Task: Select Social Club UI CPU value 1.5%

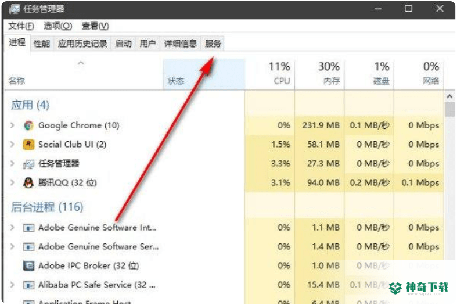Action: tap(280, 144)
